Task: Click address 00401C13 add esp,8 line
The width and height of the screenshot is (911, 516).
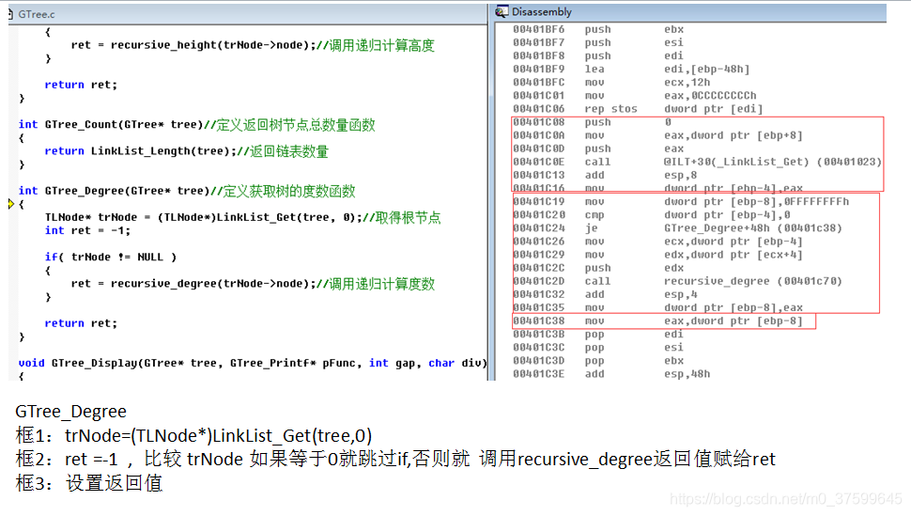Action: click(x=605, y=175)
